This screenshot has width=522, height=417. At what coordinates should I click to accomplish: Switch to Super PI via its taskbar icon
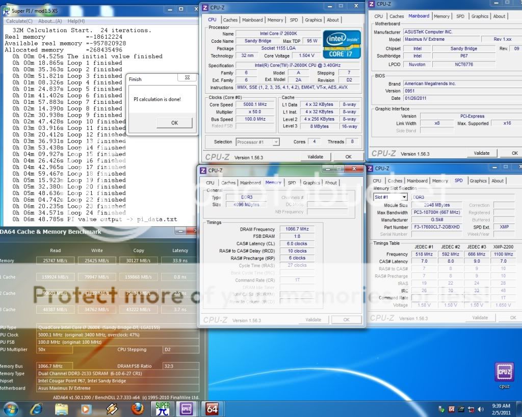click(163, 409)
